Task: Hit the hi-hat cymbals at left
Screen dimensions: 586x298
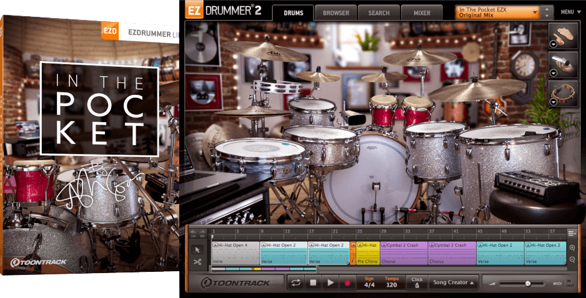Action: (252, 111)
